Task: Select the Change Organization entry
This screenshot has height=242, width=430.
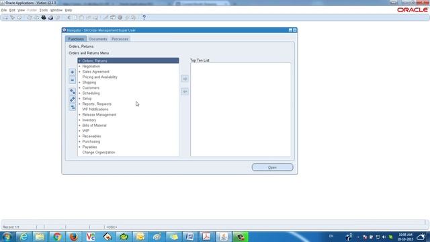Action: point(99,153)
